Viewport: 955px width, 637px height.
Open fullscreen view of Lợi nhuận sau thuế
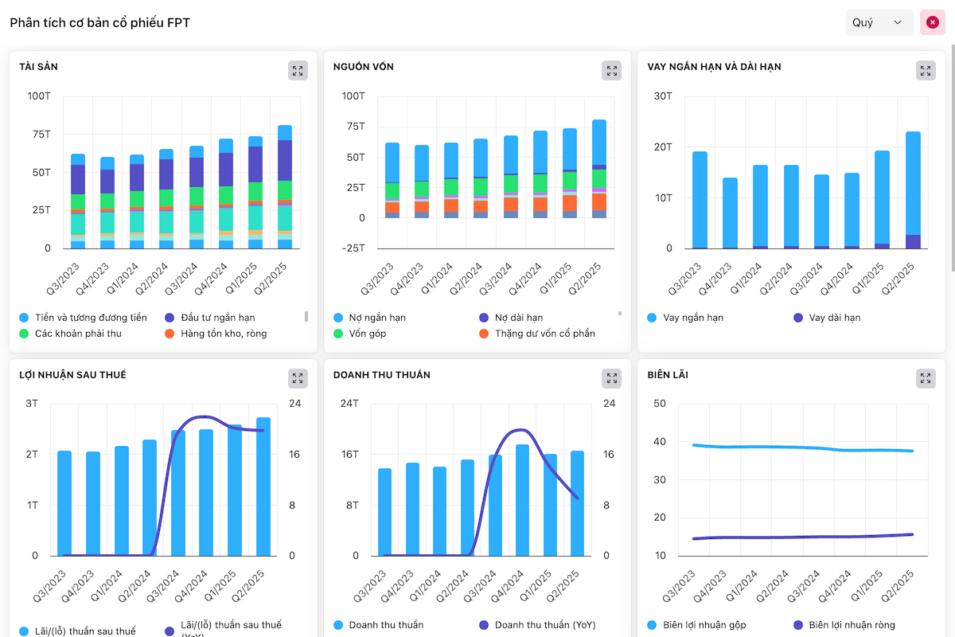click(298, 379)
